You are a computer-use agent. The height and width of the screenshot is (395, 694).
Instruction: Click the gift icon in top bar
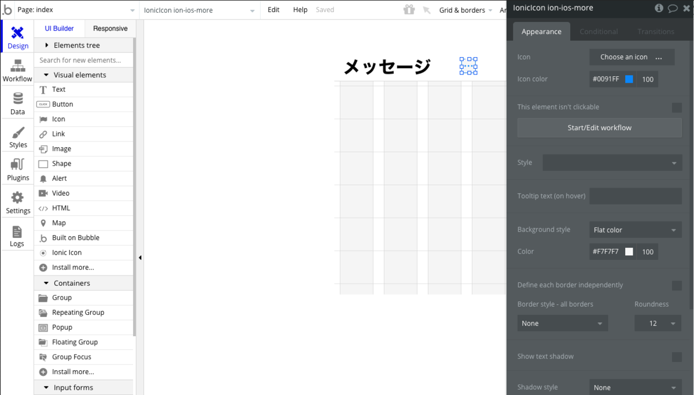tap(409, 10)
